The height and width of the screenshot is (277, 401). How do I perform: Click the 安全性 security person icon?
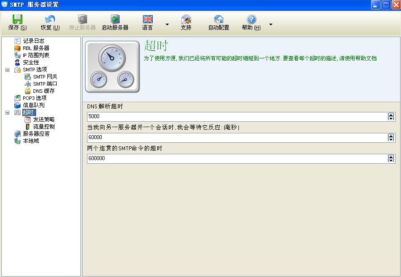point(17,62)
